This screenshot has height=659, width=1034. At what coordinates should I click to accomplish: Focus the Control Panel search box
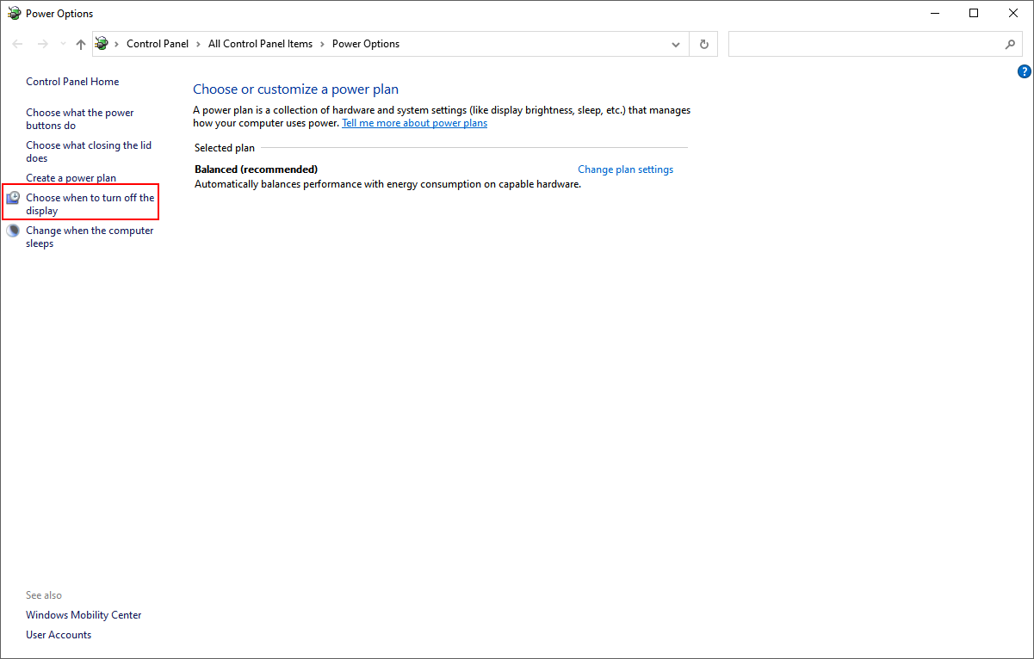[x=875, y=44]
